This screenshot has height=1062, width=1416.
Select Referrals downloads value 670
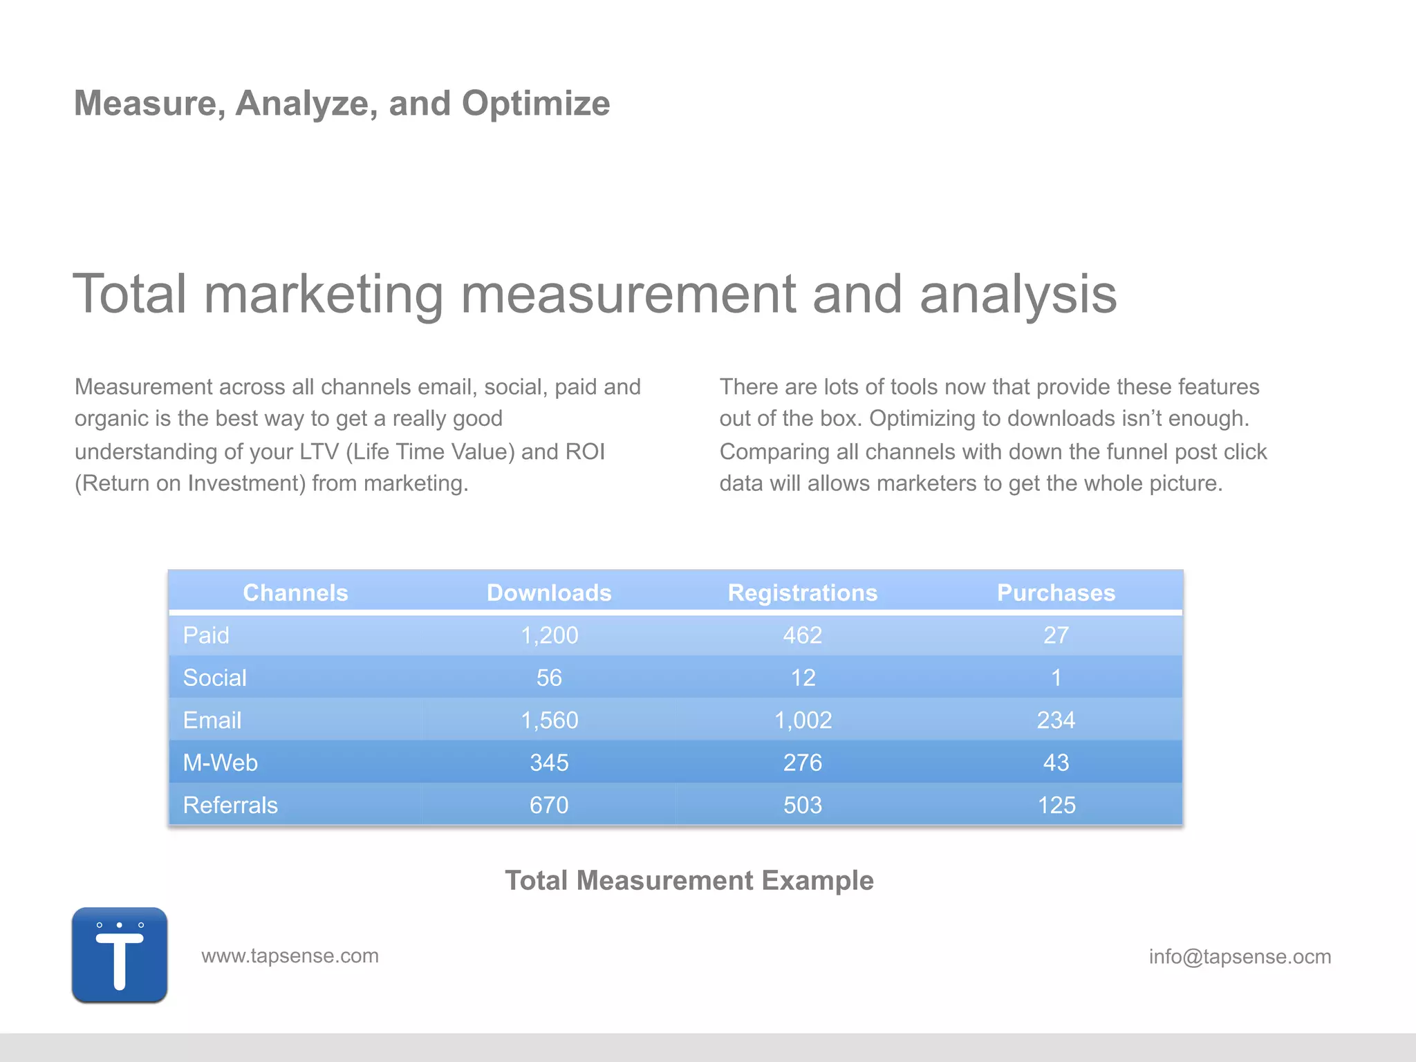pos(549,805)
